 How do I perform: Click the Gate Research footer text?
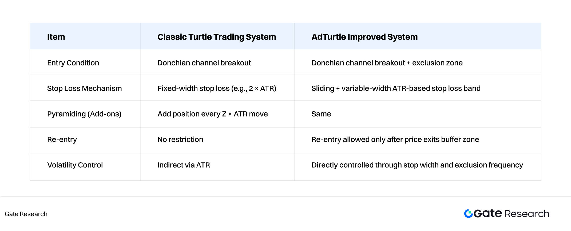[x=26, y=214]
